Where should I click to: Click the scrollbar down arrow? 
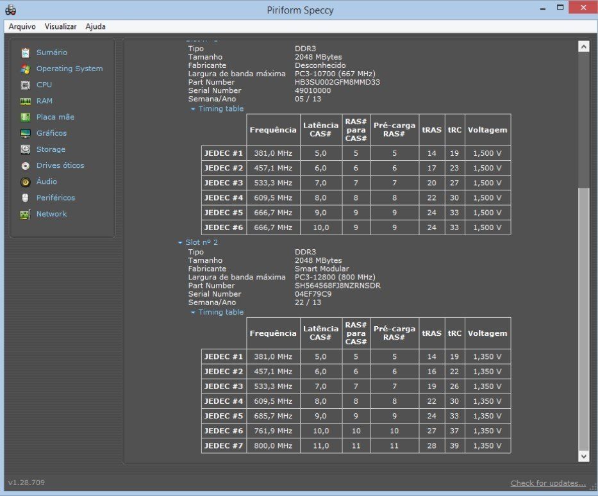coord(583,456)
